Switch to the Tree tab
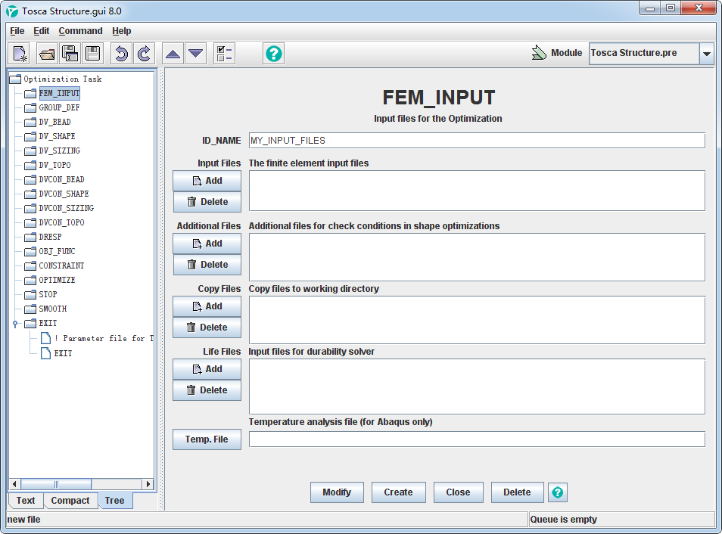The width and height of the screenshot is (722, 534). coord(114,501)
